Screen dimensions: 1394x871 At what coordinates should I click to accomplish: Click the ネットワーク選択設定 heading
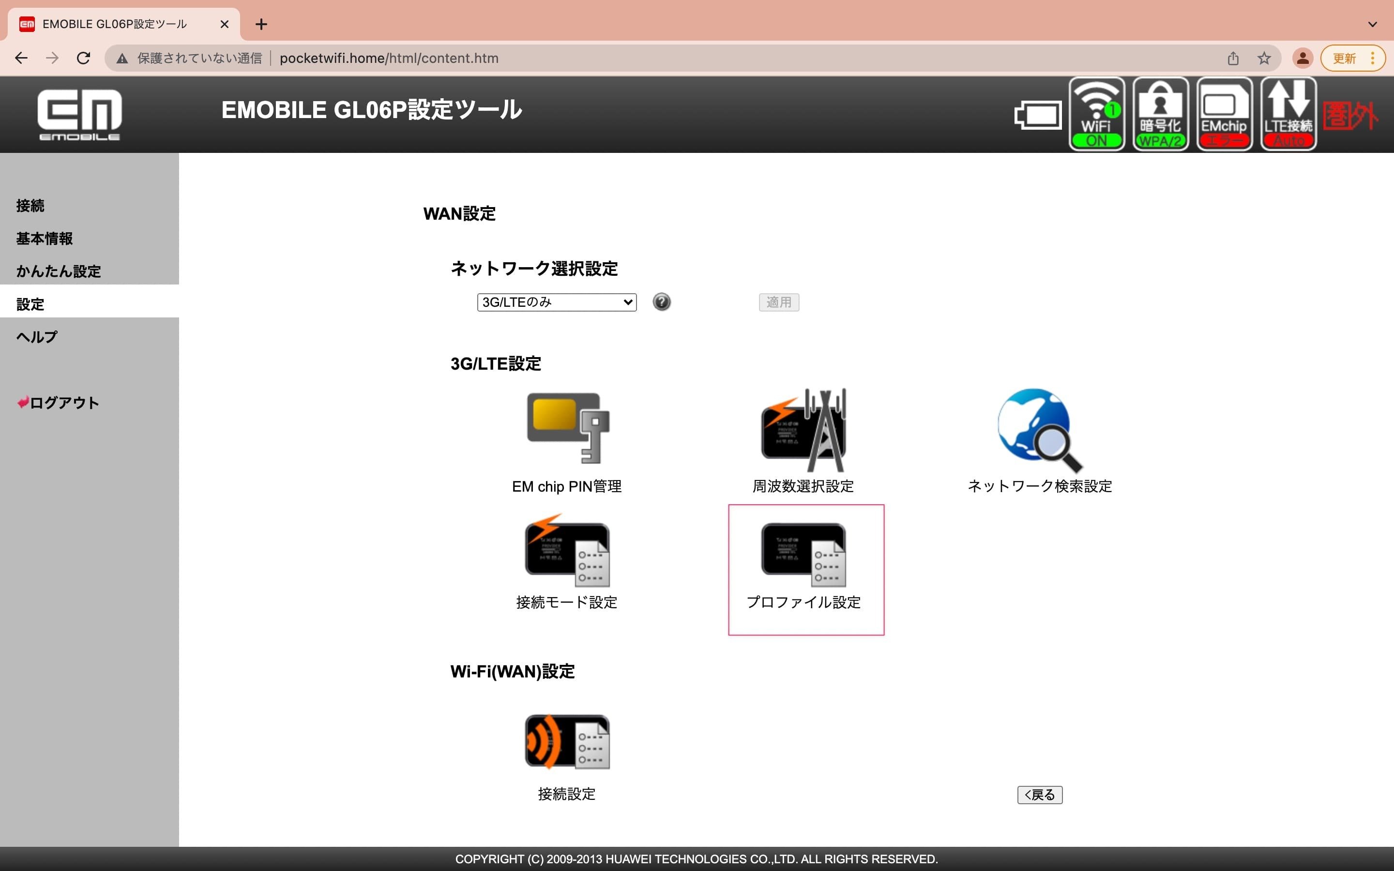click(x=534, y=269)
